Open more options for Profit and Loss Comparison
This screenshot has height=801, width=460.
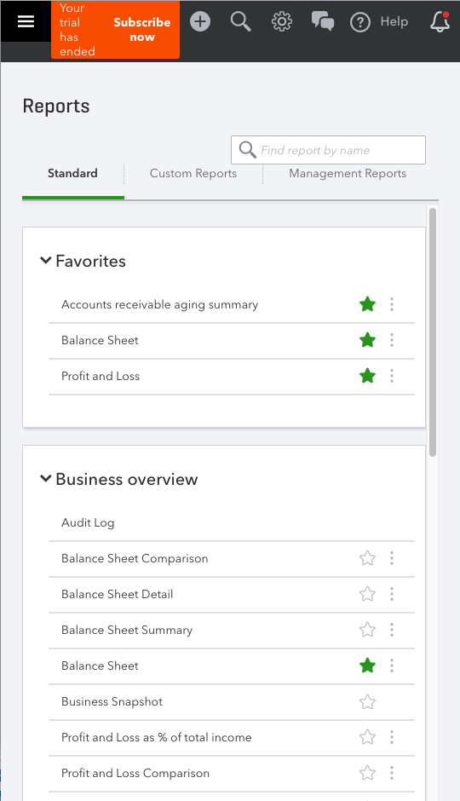[392, 772]
